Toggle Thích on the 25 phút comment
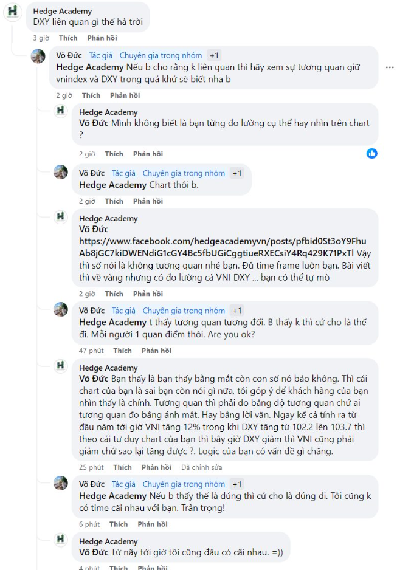Viewport: 397px width, 570px height. point(122,467)
